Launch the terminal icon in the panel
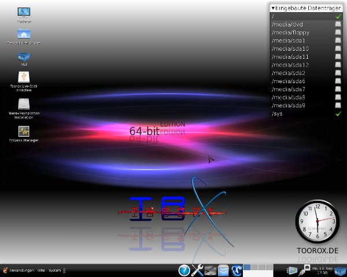Viewport: 347px width, 277px height. pos(211,269)
